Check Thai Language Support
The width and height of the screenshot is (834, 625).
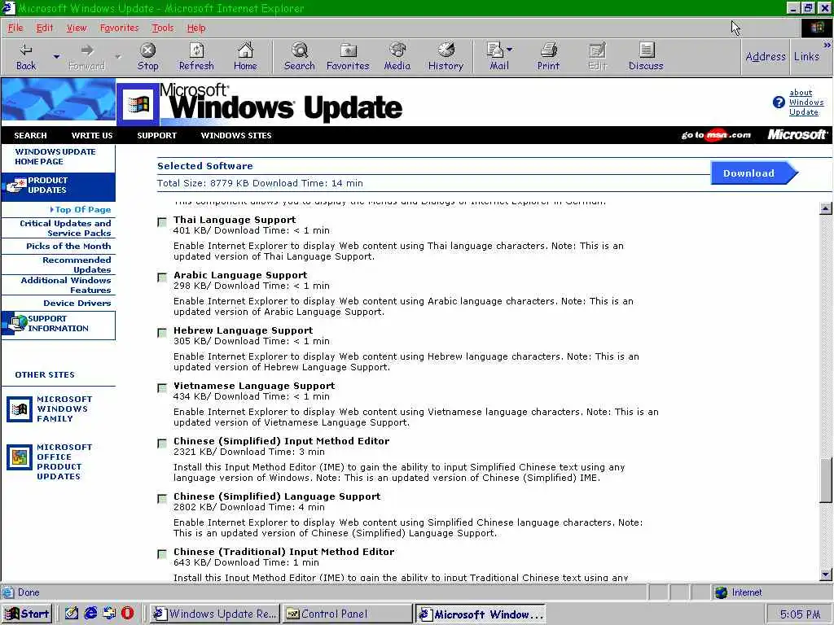(162, 222)
